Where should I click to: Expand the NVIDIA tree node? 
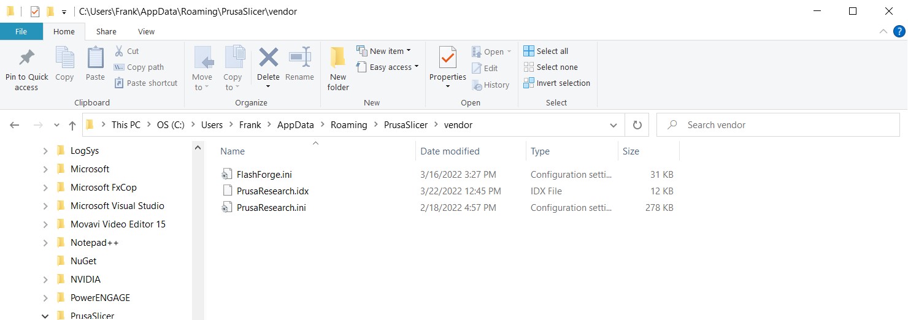(45, 280)
